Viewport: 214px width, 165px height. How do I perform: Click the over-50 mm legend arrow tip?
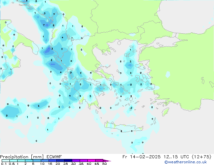click(107, 161)
